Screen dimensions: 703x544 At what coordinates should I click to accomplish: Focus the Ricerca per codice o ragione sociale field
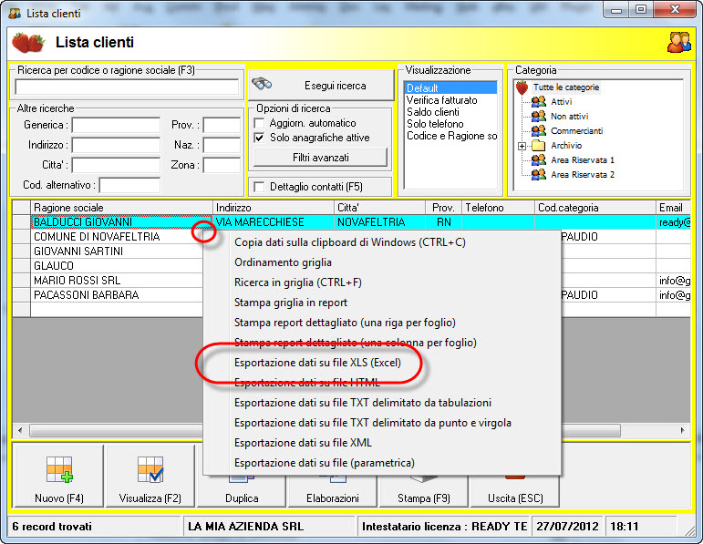(127, 87)
